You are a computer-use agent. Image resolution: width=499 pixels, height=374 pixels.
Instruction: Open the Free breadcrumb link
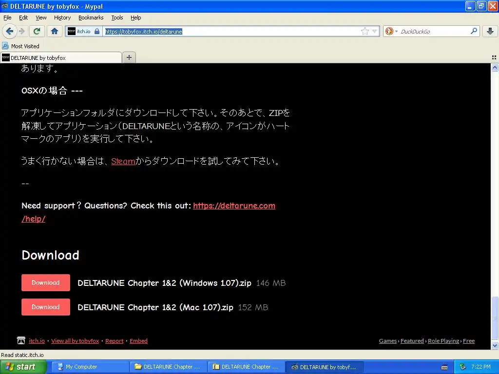468,340
